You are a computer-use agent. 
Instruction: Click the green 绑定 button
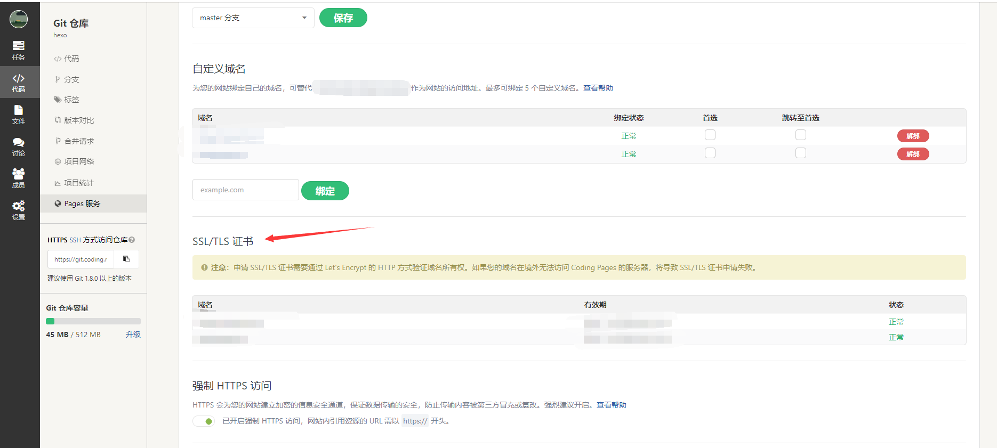325,191
